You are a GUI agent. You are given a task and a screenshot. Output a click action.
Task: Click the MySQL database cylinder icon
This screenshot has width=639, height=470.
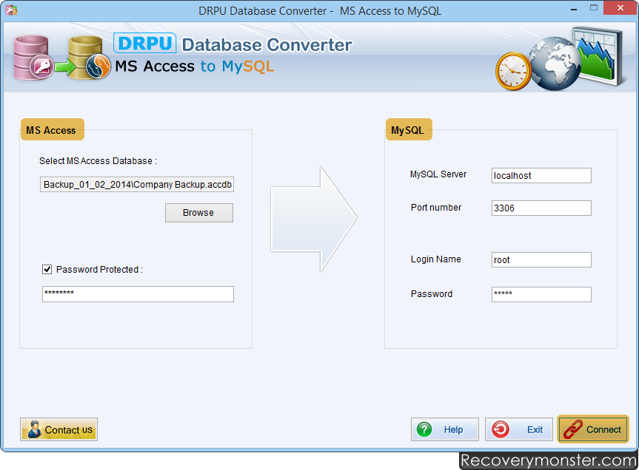point(90,58)
